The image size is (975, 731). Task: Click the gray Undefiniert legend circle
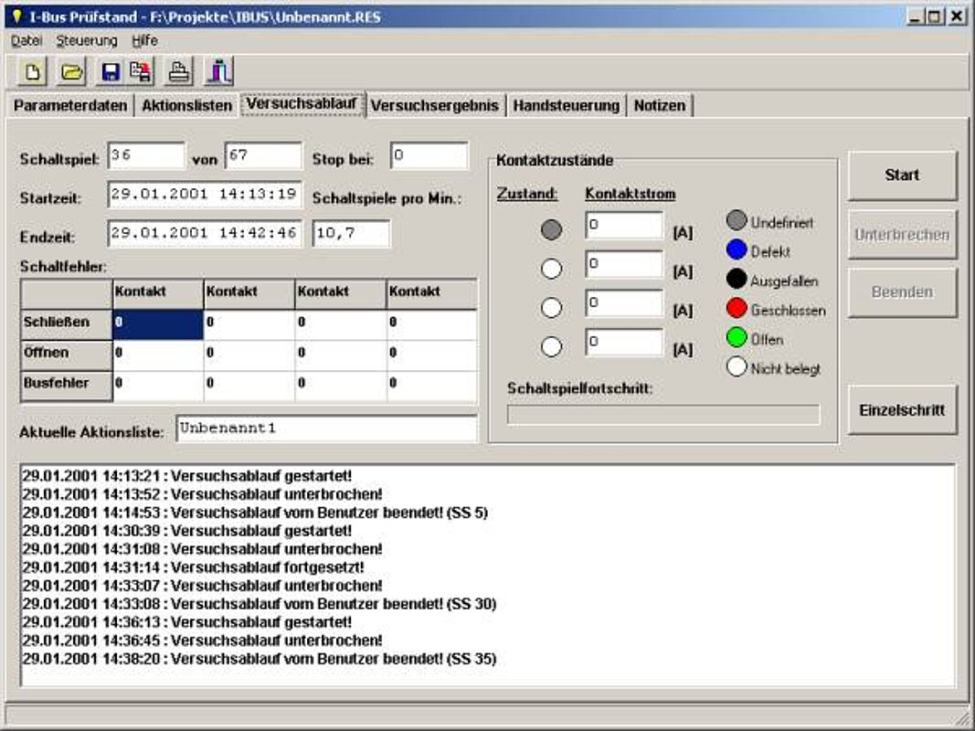[737, 220]
